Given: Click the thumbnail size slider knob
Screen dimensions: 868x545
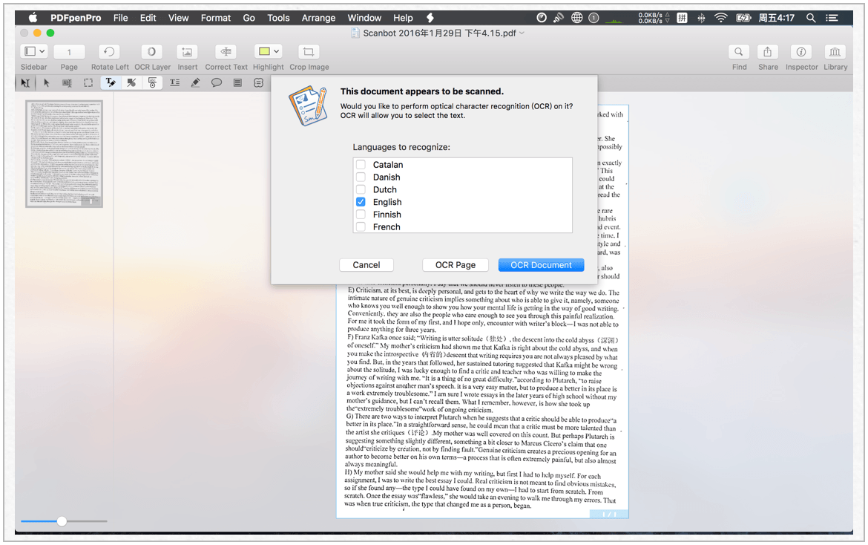Looking at the screenshot, I should [62, 521].
